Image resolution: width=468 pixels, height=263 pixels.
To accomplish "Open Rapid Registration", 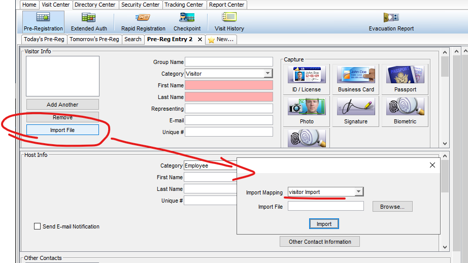I will (x=143, y=21).
